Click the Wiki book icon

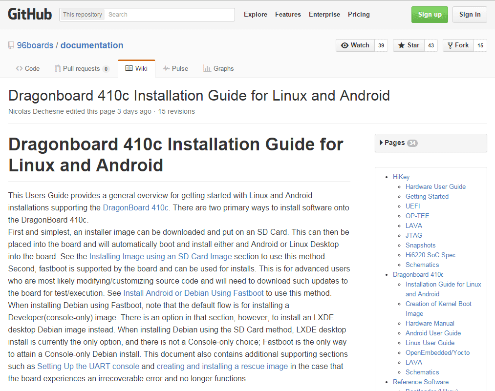click(x=129, y=68)
